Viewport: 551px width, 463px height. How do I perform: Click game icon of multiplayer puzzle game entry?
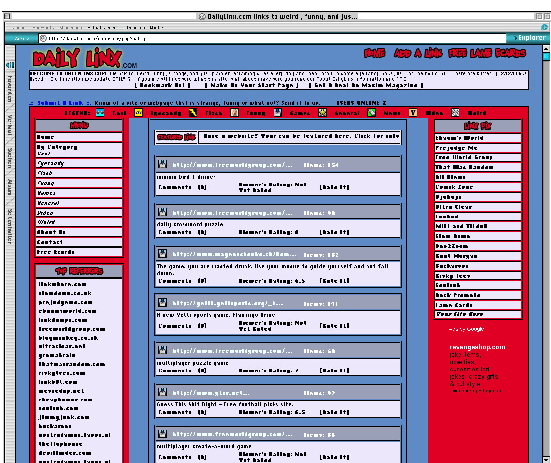[x=162, y=350]
